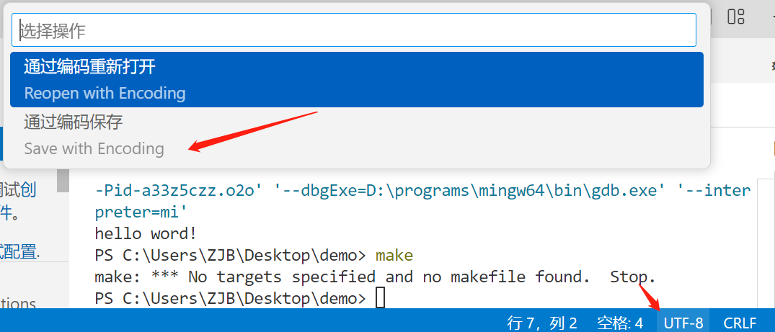Open the 空格: 4 indentation setting
This screenshot has height=332, width=775.
tap(620, 323)
